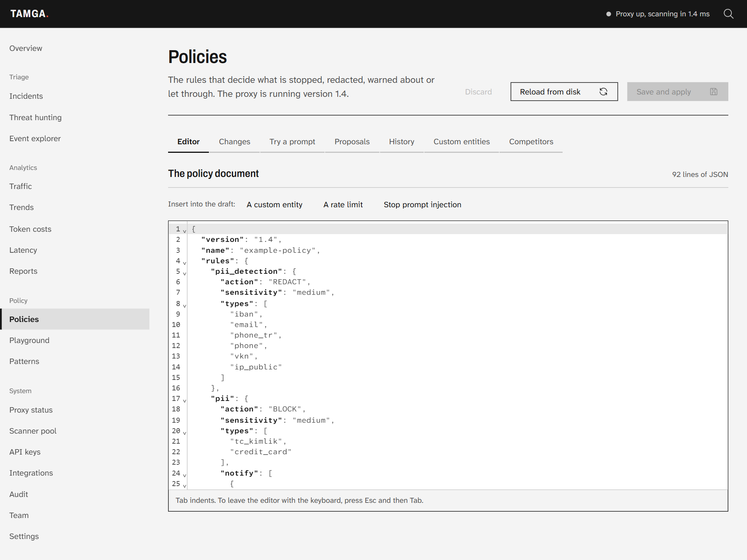This screenshot has height=560, width=747.
Task: Fold the "types" array at line 8
Action: [184, 306]
